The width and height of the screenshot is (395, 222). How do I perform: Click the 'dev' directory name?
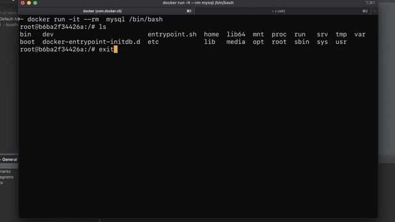[x=48, y=35]
